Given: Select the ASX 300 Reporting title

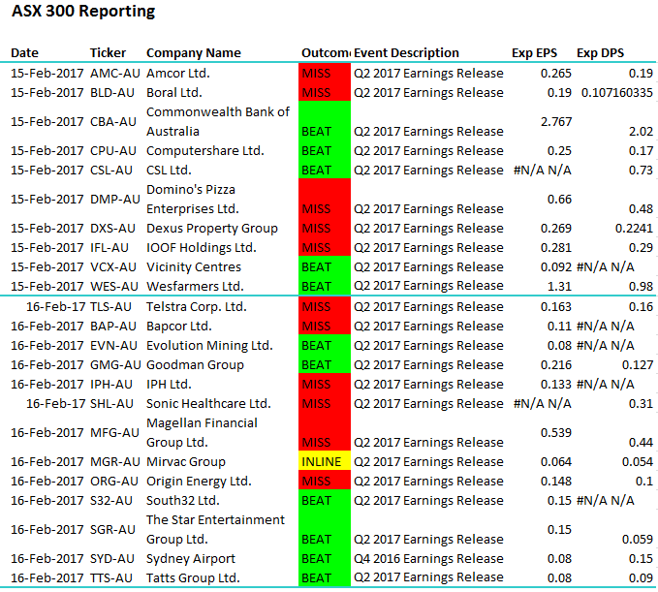Looking at the screenshot, I should coord(83,11).
